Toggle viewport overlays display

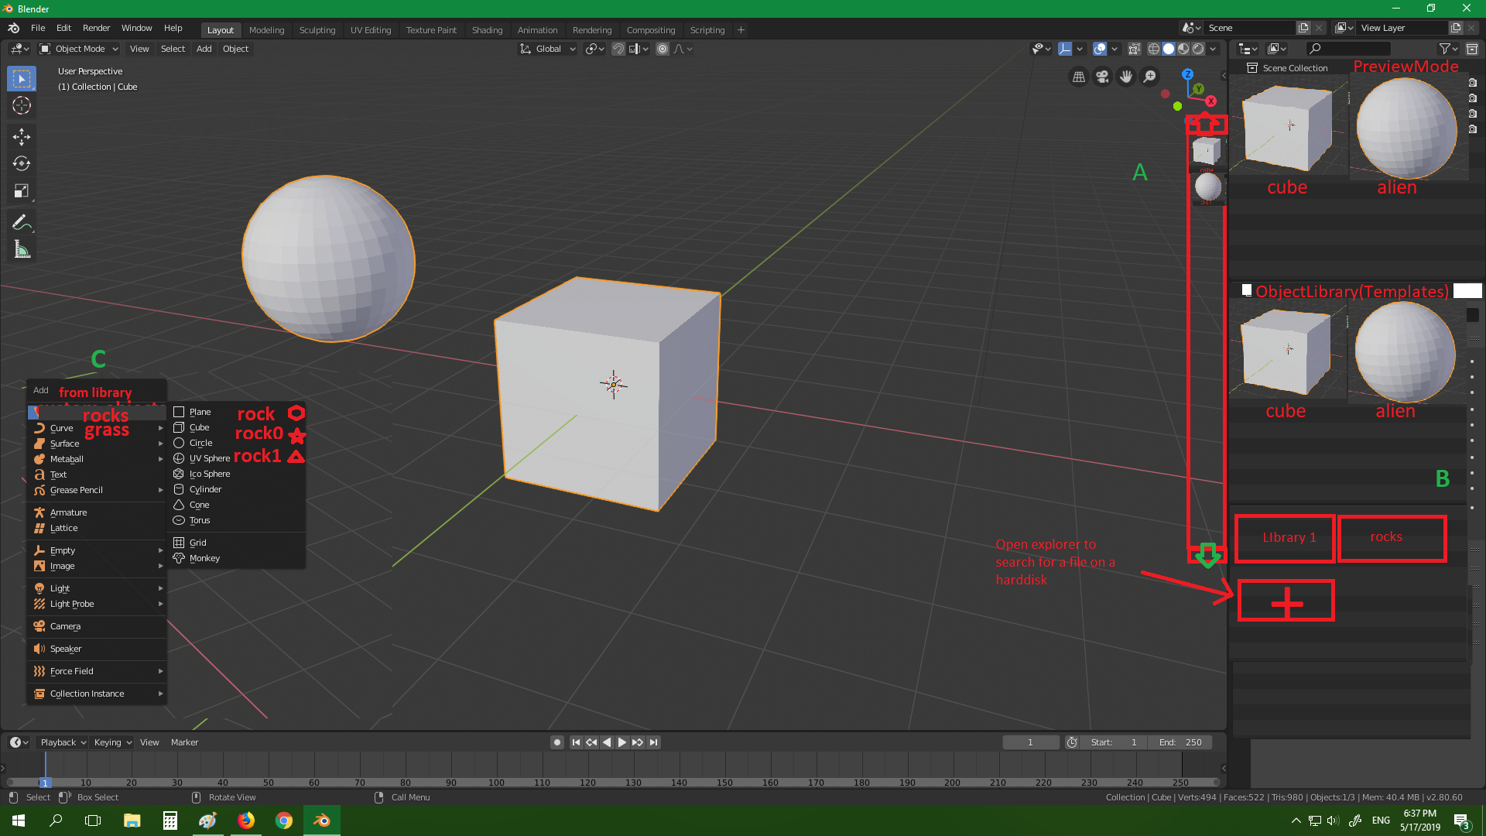(1100, 49)
